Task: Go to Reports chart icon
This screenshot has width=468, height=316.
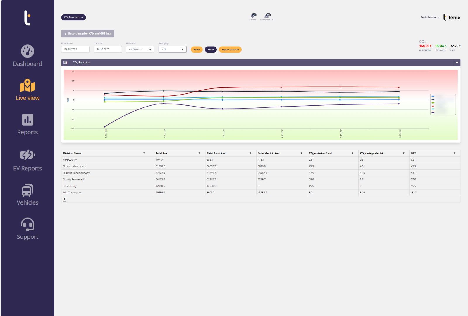Action: (27, 120)
